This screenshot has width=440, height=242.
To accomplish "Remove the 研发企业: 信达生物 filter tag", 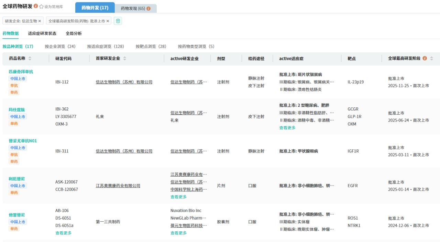I will click(x=40, y=21).
